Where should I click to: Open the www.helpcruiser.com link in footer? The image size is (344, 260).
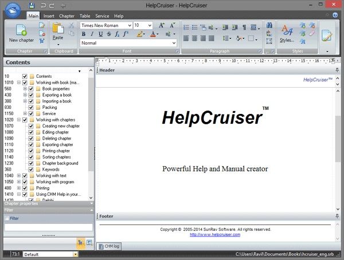pyautogui.click(x=215, y=235)
